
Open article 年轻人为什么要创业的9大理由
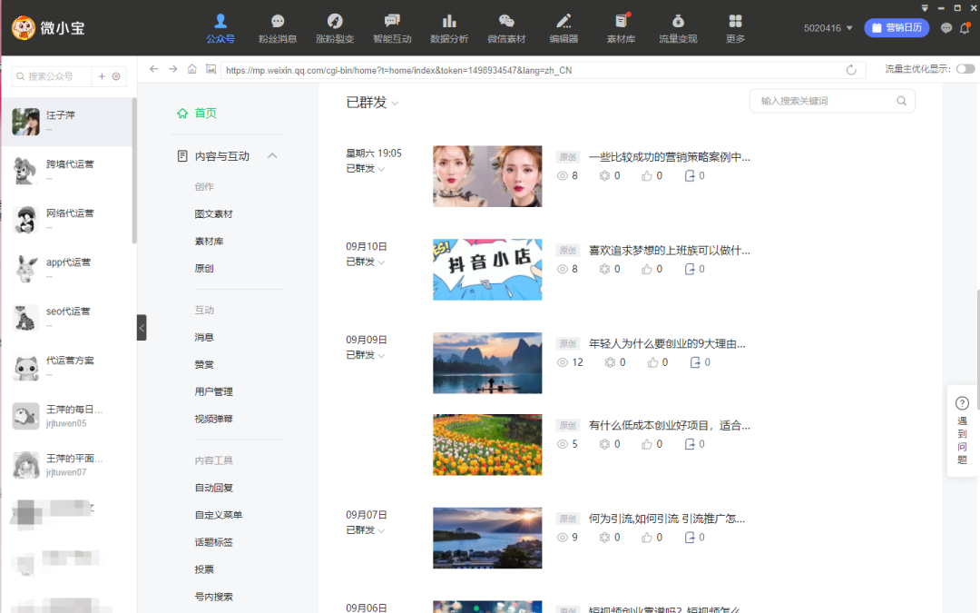tap(667, 344)
